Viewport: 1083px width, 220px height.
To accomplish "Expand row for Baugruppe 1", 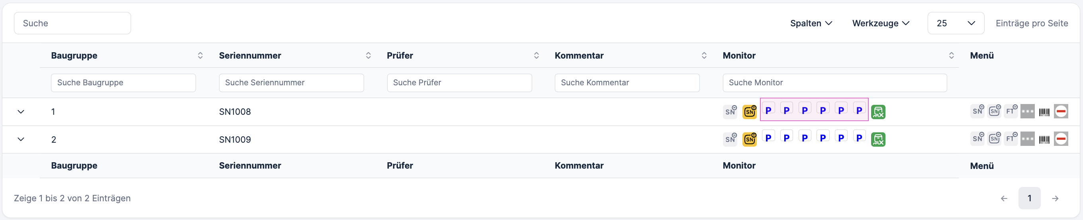I will pyautogui.click(x=21, y=112).
